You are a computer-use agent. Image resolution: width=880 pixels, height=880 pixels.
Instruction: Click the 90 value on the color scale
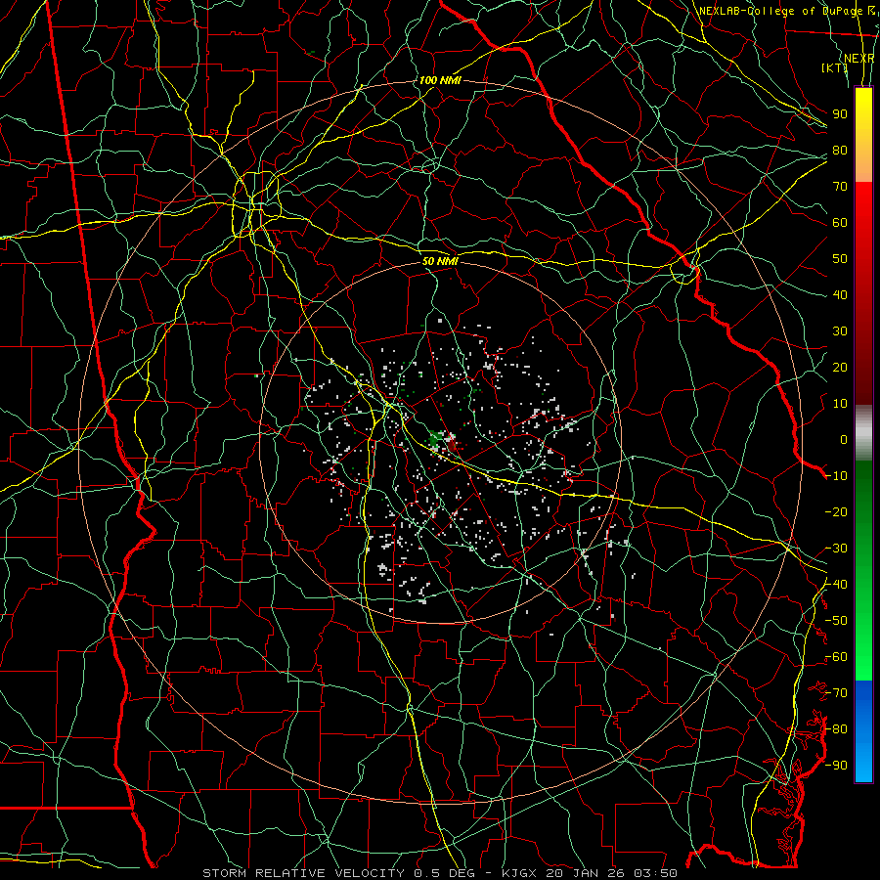coord(840,114)
